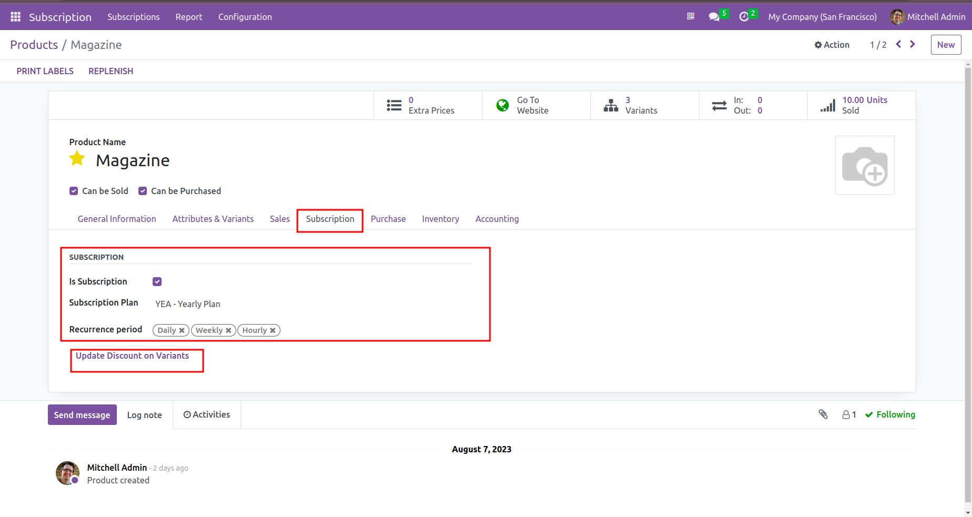972x517 pixels.
Task: Open the Action gear dropdown
Action: click(831, 45)
